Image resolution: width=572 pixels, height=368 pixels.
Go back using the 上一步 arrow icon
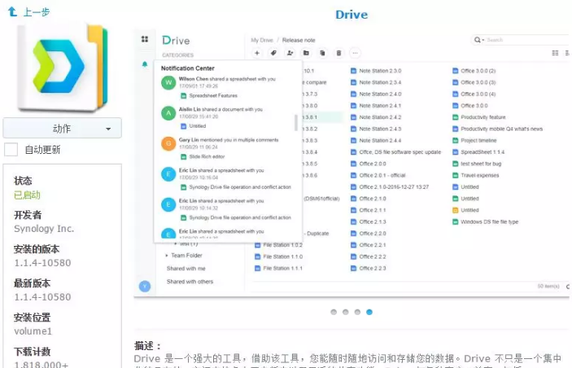click(x=12, y=11)
